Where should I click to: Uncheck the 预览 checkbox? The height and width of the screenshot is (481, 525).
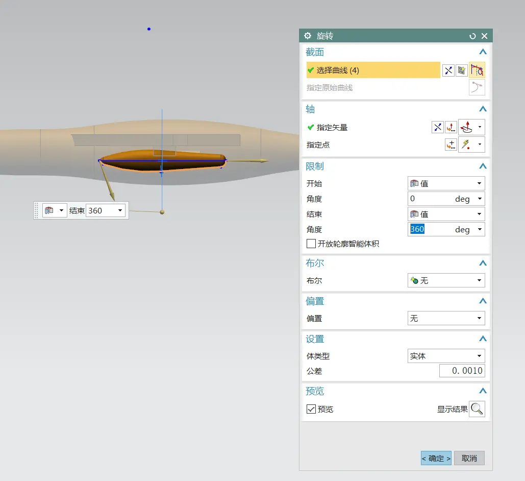tap(311, 409)
